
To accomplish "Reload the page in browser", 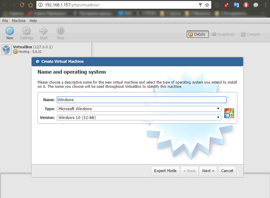I will tap(22, 5).
